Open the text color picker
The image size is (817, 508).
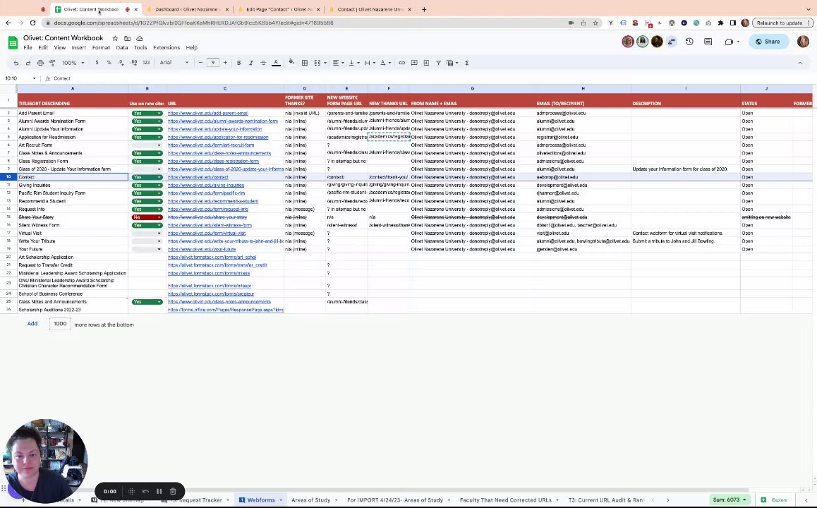(276, 63)
